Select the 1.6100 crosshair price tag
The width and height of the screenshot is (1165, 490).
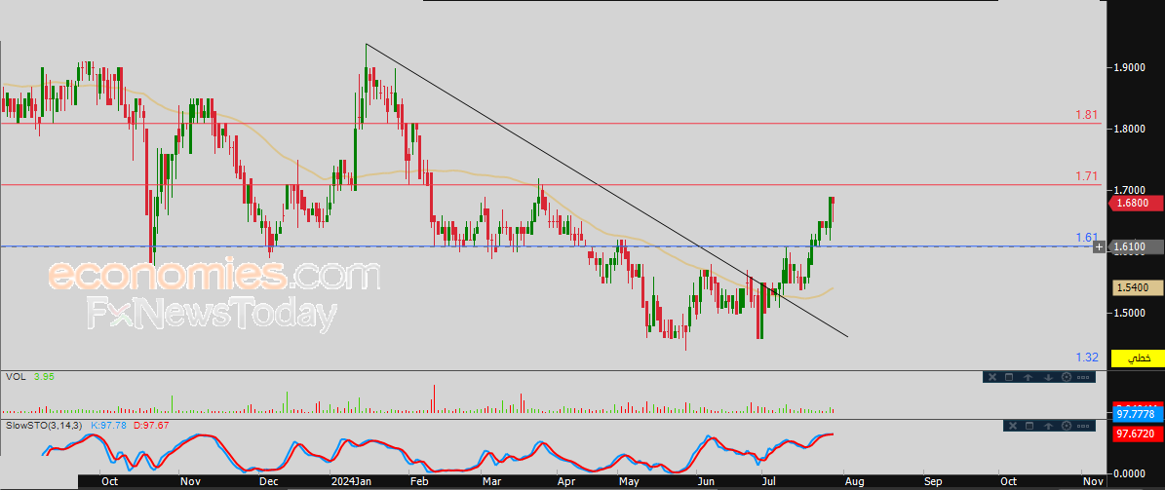pyautogui.click(x=1134, y=246)
